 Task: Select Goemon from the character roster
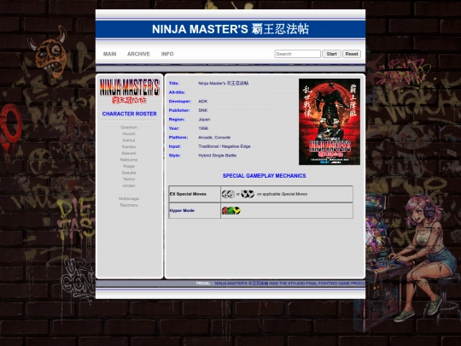tap(129, 127)
